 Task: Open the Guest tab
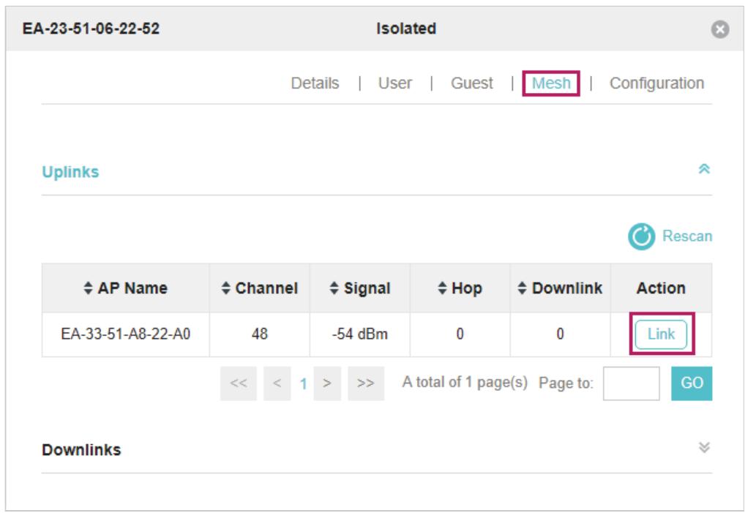coord(472,83)
